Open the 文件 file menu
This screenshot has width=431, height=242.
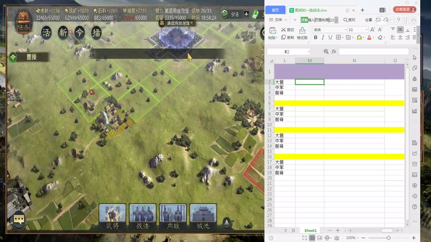coord(278,20)
